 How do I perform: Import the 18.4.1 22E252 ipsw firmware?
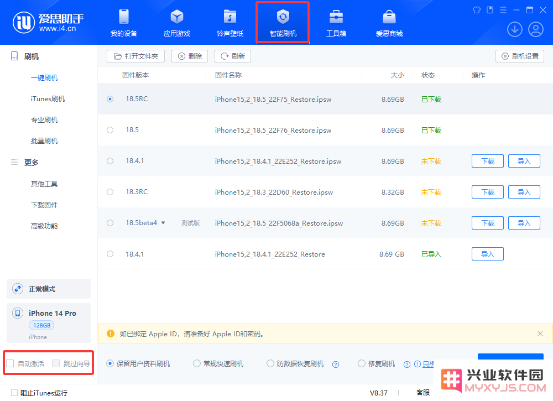point(524,161)
